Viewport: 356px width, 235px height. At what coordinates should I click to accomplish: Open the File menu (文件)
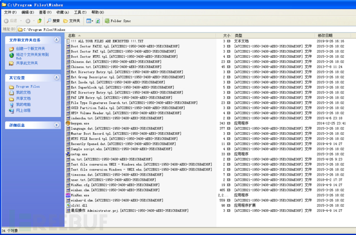tap(10, 12)
